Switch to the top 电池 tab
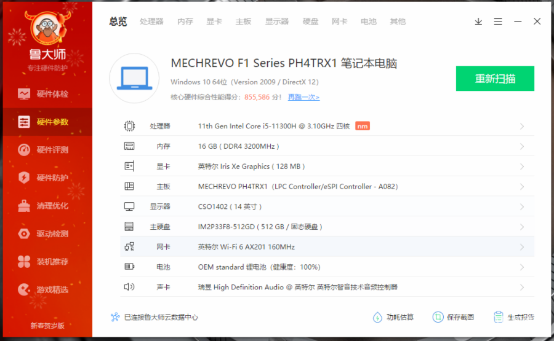Screen dimensions: 554x341 [x=369, y=22]
